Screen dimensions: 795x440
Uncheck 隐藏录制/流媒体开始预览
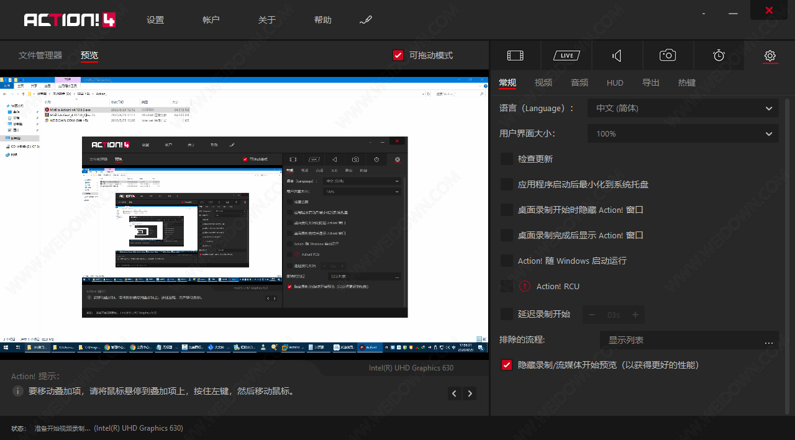point(507,365)
